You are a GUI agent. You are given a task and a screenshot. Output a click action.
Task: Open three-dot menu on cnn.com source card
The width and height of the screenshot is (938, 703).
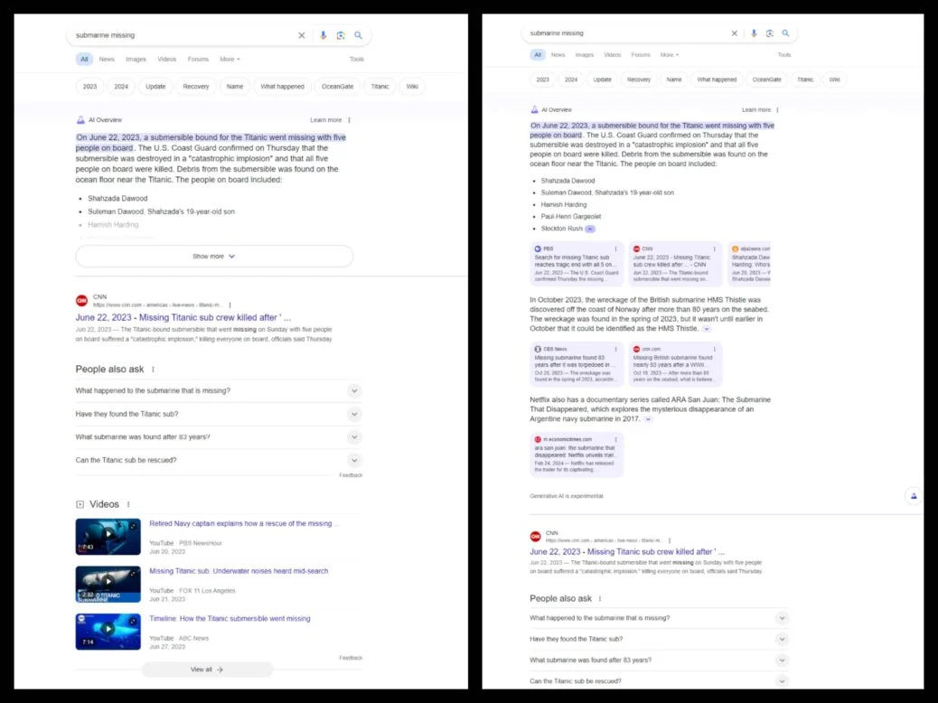click(714, 350)
